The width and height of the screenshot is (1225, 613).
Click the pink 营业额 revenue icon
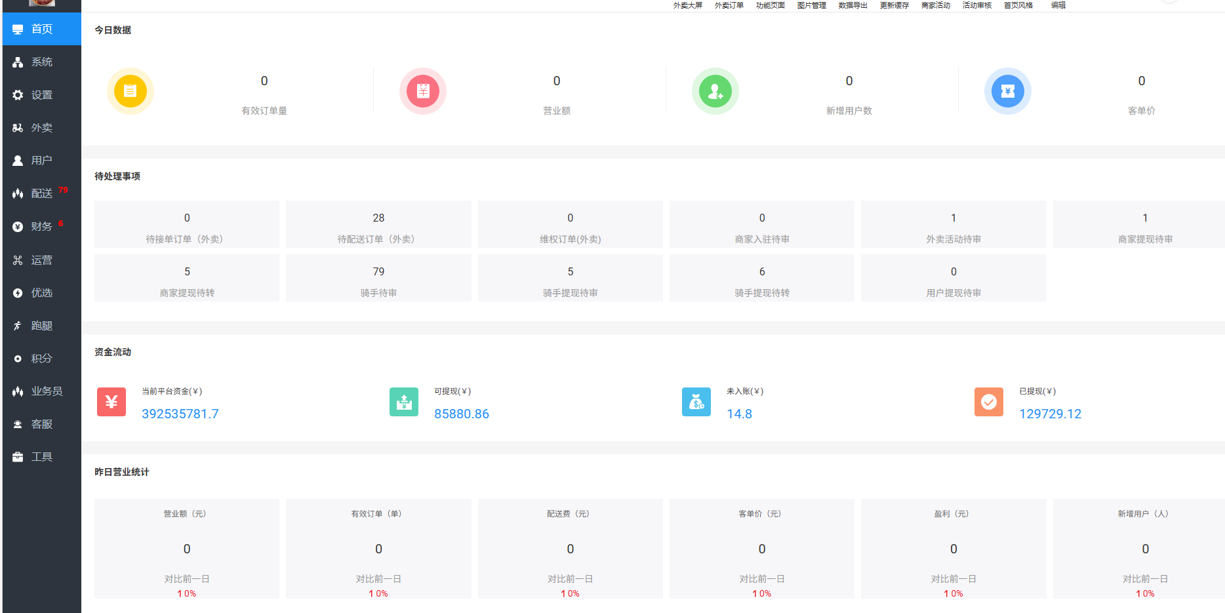[423, 91]
